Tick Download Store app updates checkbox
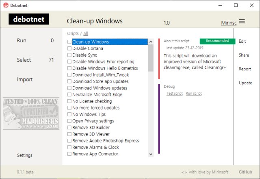 (x=69, y=81)
